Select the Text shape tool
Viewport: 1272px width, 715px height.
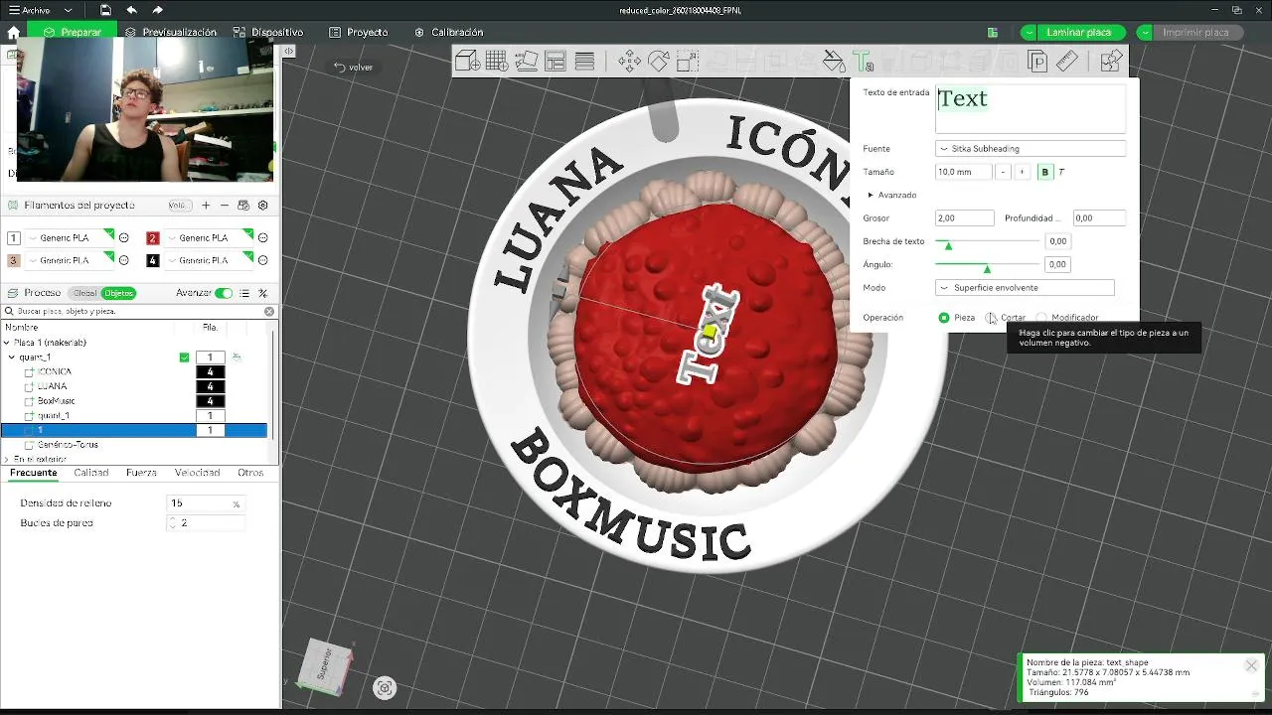tap(863, 62)
